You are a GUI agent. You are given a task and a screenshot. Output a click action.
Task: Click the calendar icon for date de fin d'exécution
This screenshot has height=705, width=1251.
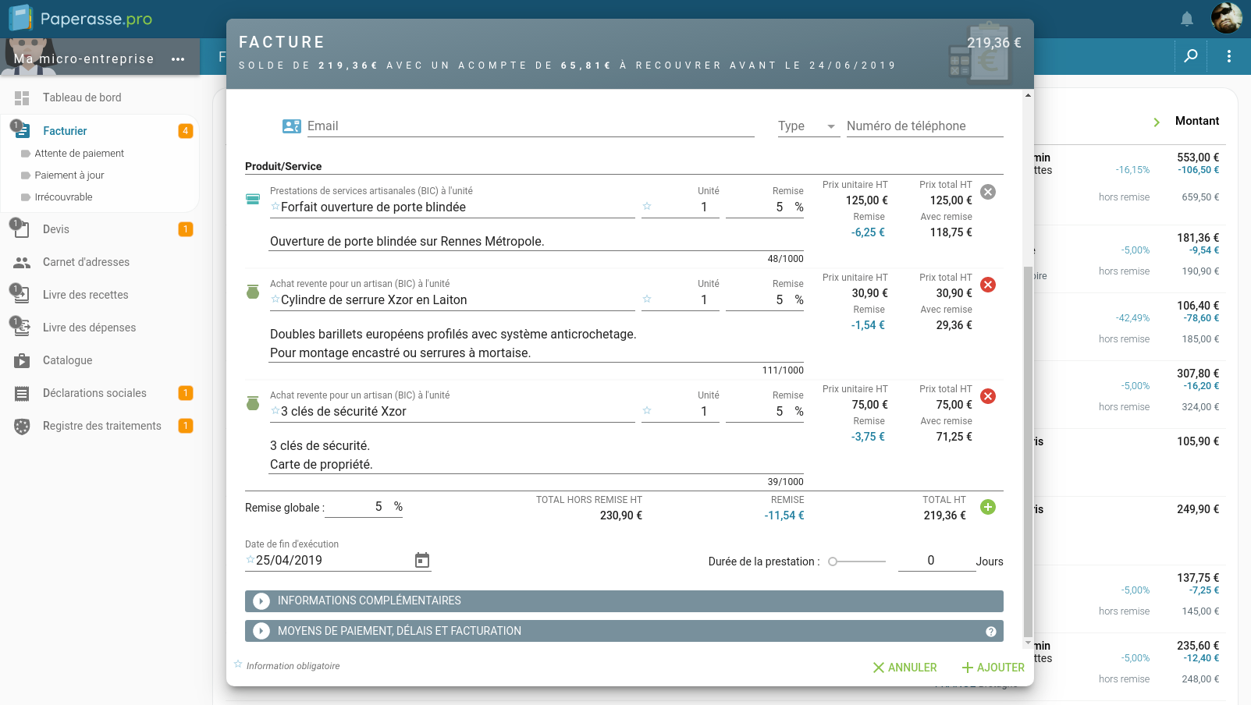pos(422,559)
